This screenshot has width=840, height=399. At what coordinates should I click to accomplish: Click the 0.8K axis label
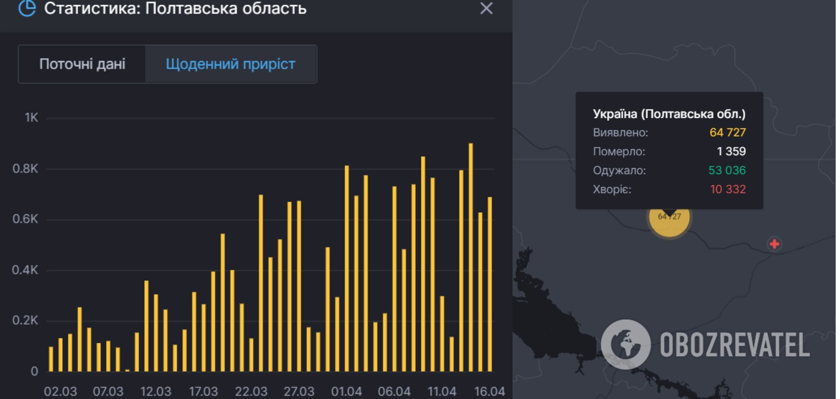[x=25, y=168]
